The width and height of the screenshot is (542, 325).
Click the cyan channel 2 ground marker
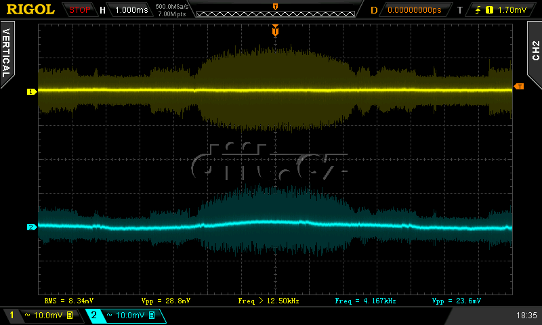coord(30,227)
